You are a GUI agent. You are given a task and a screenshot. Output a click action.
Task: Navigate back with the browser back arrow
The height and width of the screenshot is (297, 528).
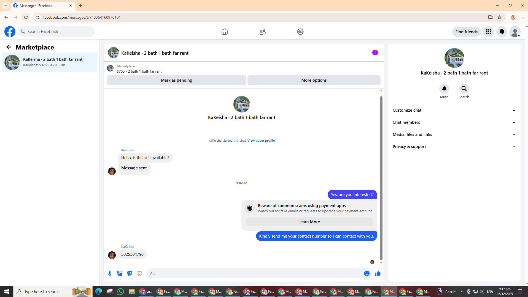[6, 17]
